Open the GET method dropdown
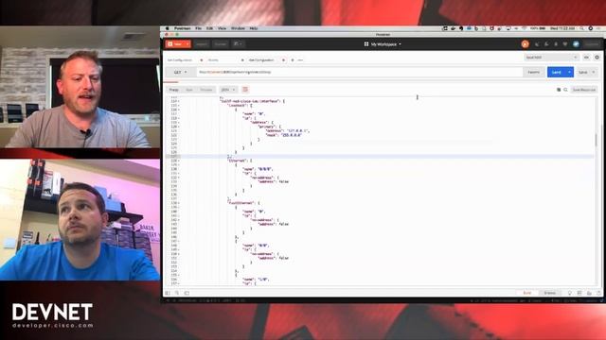606x340 pixels. 180,72
